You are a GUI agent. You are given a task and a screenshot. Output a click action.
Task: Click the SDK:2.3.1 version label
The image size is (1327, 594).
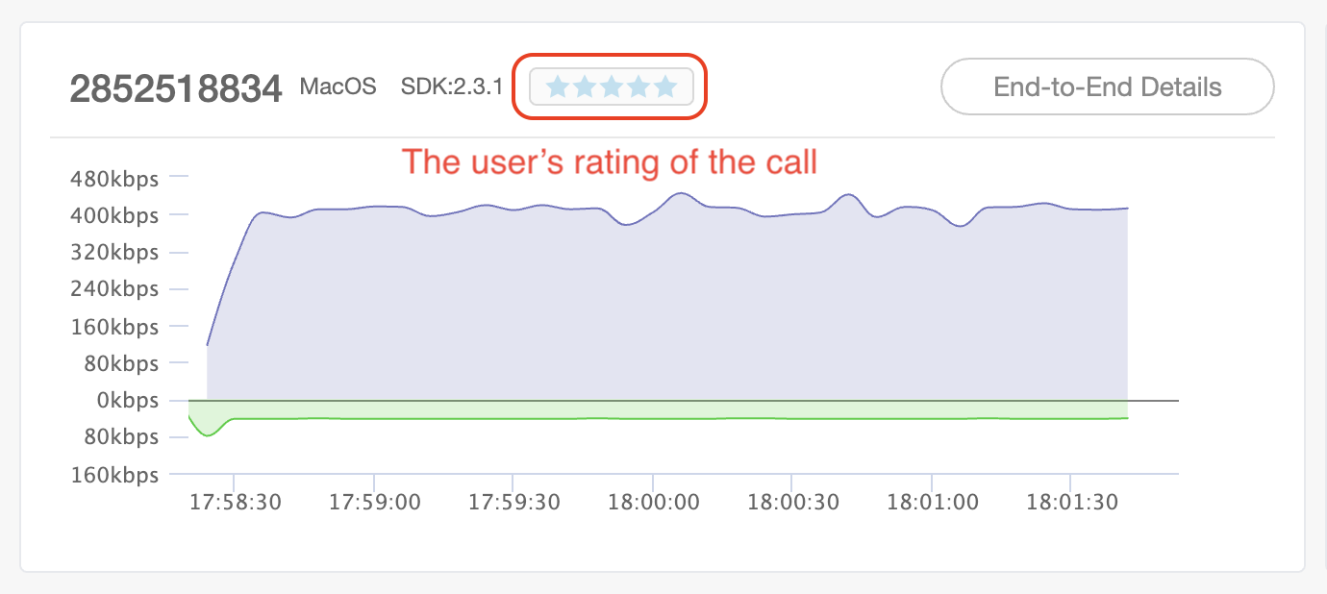click(451, 87)
